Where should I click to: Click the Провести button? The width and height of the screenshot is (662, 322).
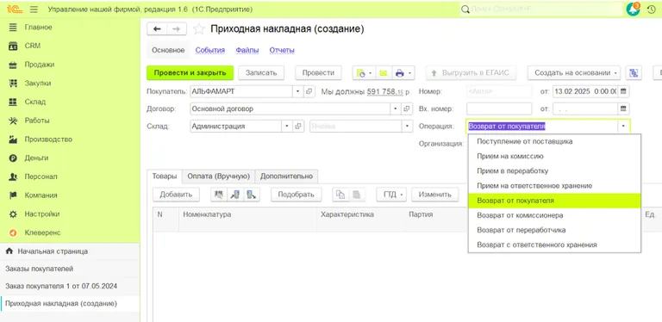(x=318, y=73)
